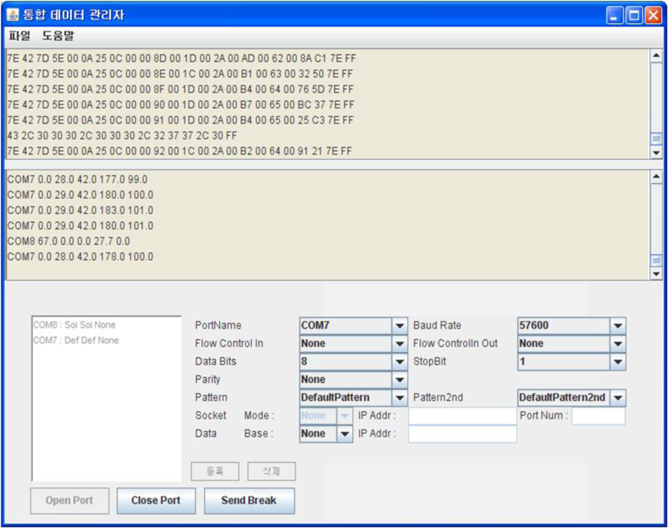Screen dimensions: 668x528
Task: Expand the Baud Rate 57600 dropdown
Action: coord(617,326)
